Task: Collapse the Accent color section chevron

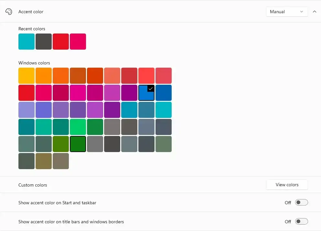Action: point(314,12)
